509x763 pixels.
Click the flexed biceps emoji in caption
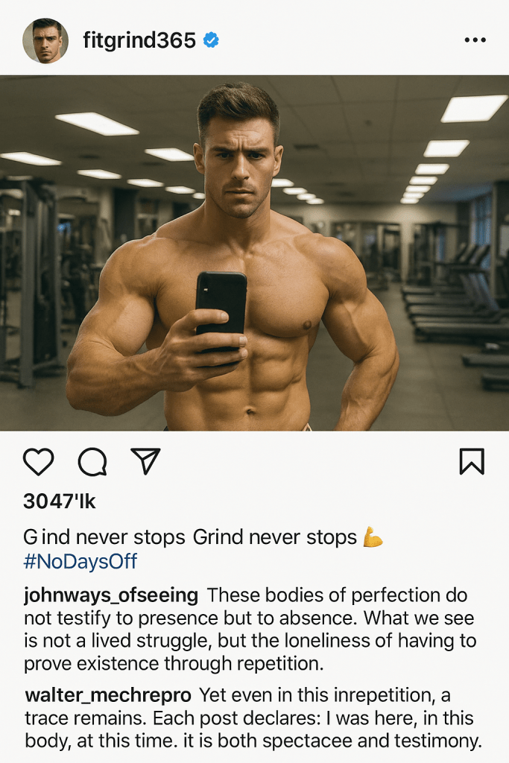pyautogui.click(x=373, y=536)
